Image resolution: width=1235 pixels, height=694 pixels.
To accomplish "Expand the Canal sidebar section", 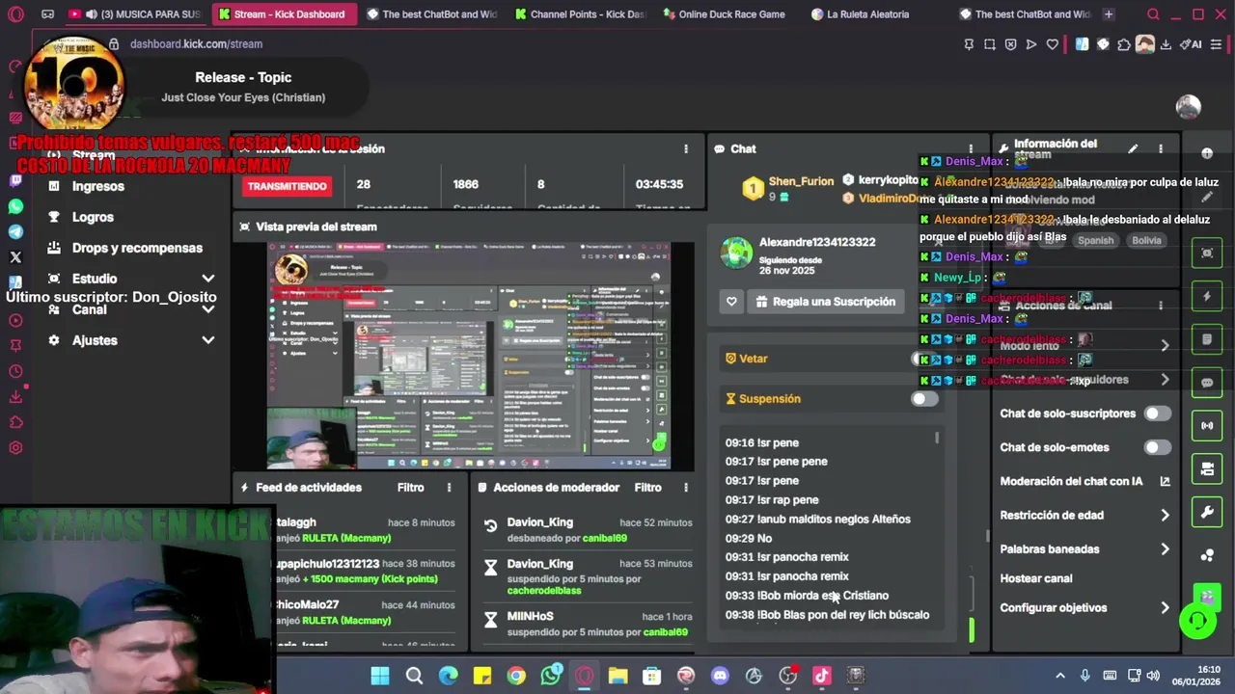I will pyautogui.click(x=207, y=309).
